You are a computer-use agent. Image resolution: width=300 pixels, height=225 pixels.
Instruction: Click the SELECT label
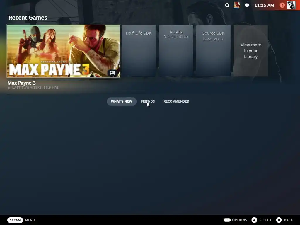(x=265, y=220)
